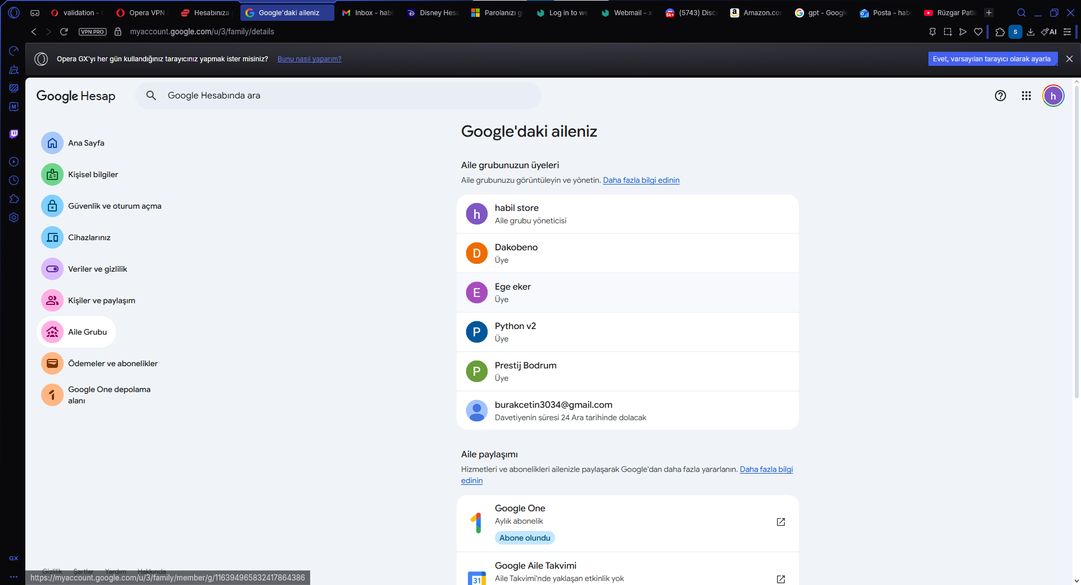
Task: Click the VPN PRO badge
Action: coord(92,31)
